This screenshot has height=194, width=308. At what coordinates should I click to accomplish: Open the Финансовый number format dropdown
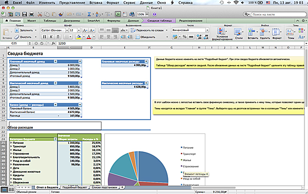click(190, 30)
